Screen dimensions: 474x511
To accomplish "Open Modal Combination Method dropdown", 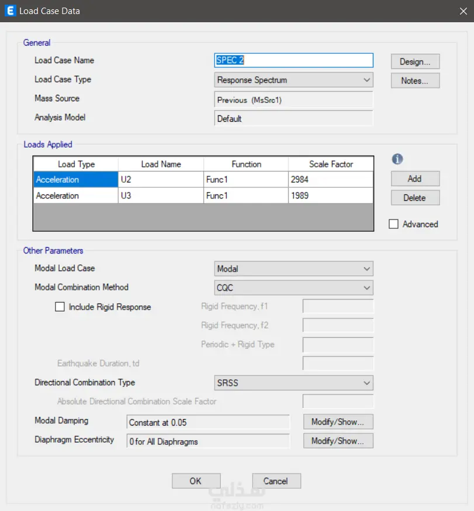I will click(x=293, y=287).
